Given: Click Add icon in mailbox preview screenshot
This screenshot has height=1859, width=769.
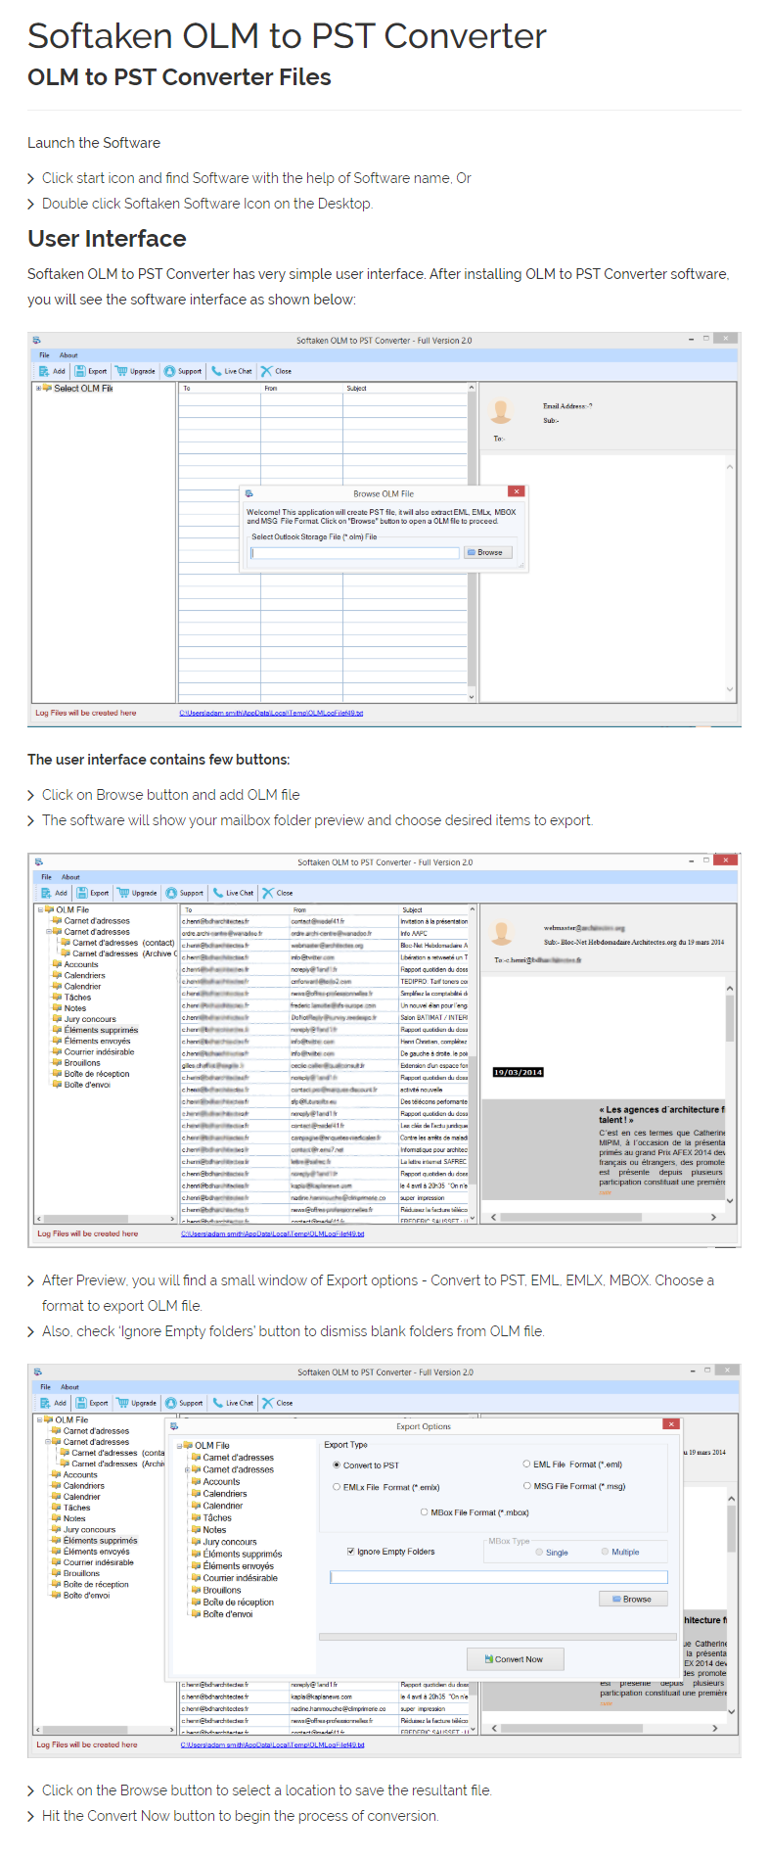Looking at the screenshot, I should pyautogui.click(x=46, y=893).
